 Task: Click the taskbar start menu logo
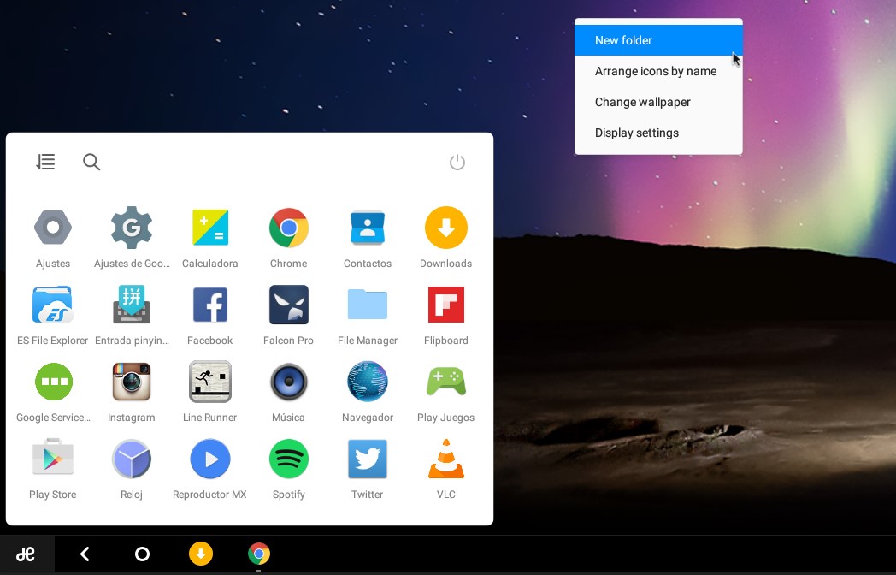pyautogui.click(x=27, y=554)
